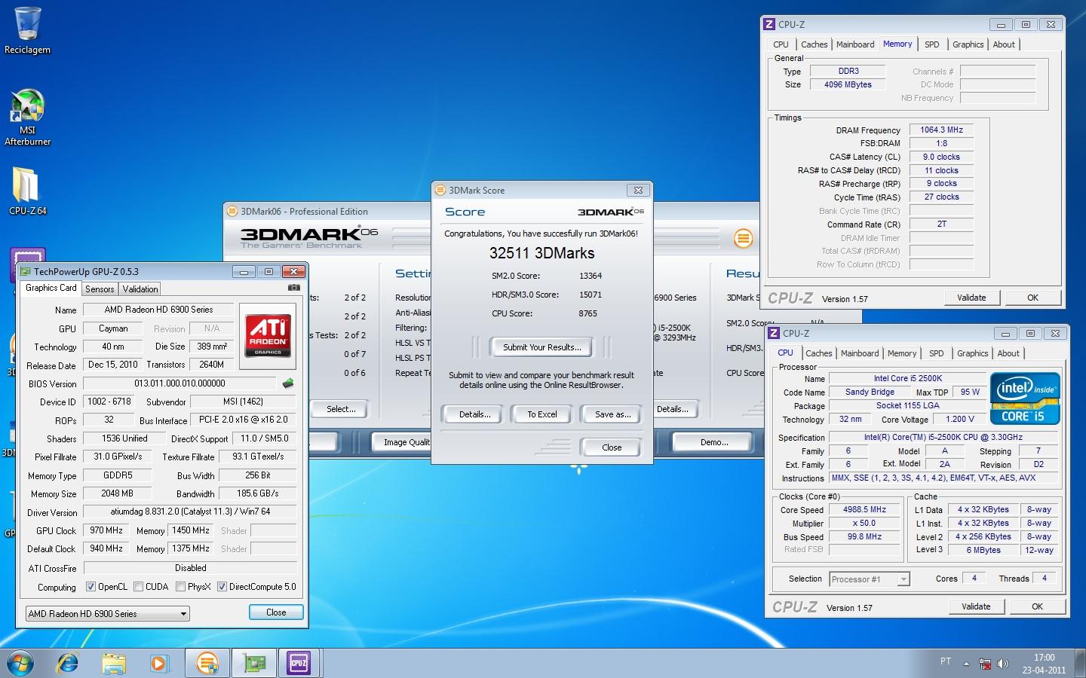1086x678 pixels.
Task: Click the Demo button in 3DMark06
Action: (x=714, y=442)
